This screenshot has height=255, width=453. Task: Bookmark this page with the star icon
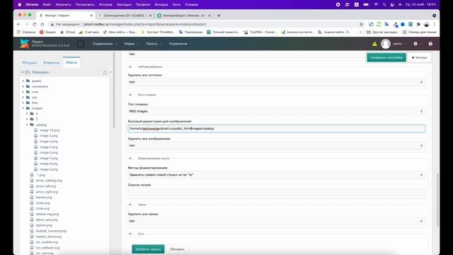pyautogui.click(x=361, y=24)
